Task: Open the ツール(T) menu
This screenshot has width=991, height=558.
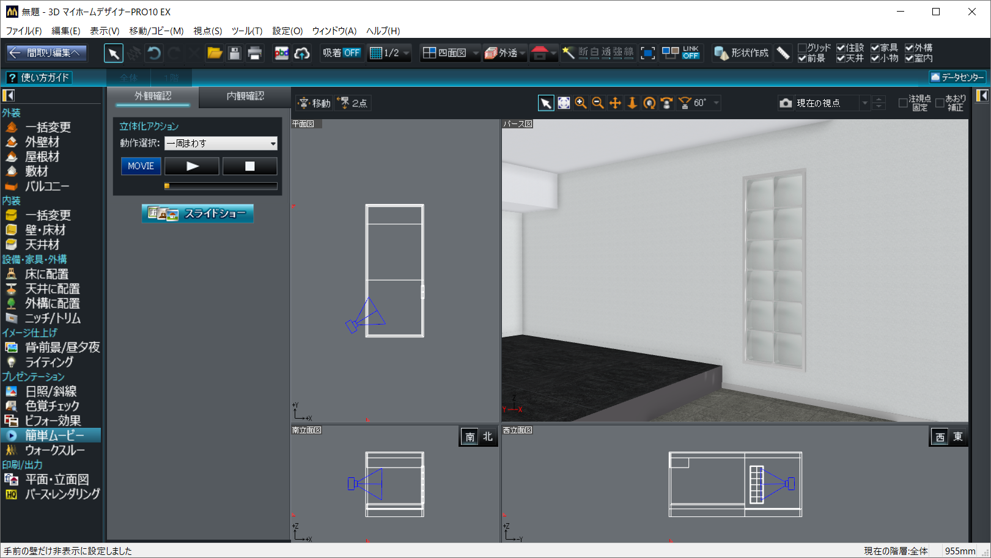Action: (x=247, y=31)
